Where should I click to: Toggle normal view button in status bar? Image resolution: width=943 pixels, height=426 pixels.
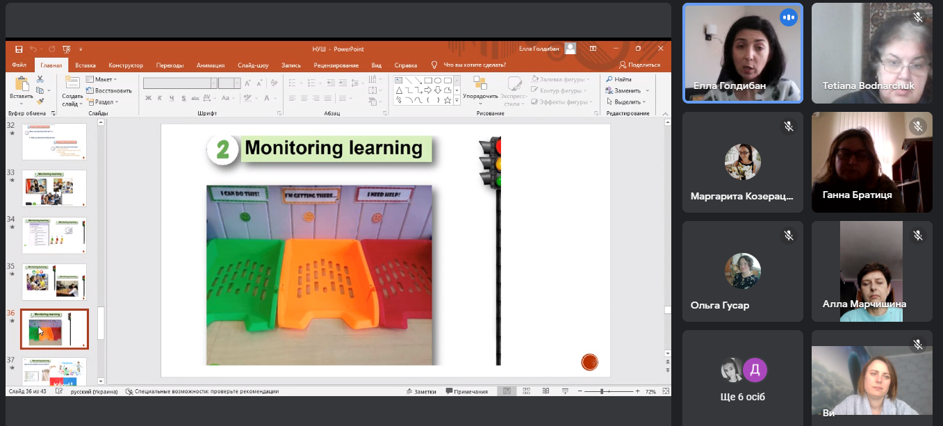(x=507, y=391)
